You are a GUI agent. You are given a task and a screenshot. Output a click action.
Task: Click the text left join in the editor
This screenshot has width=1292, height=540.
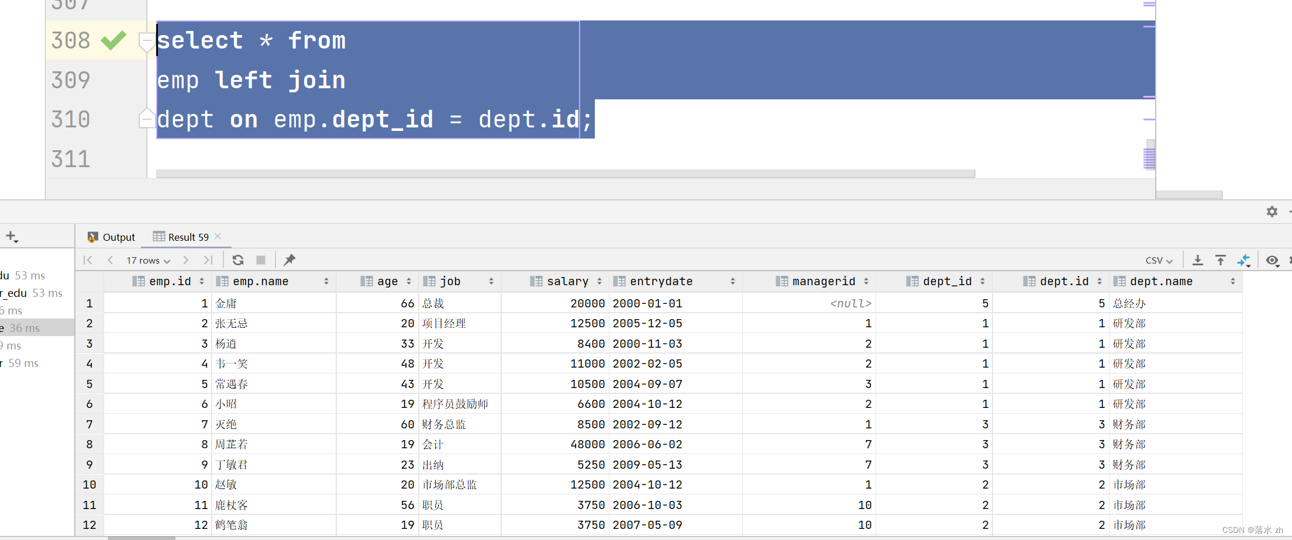281,80
